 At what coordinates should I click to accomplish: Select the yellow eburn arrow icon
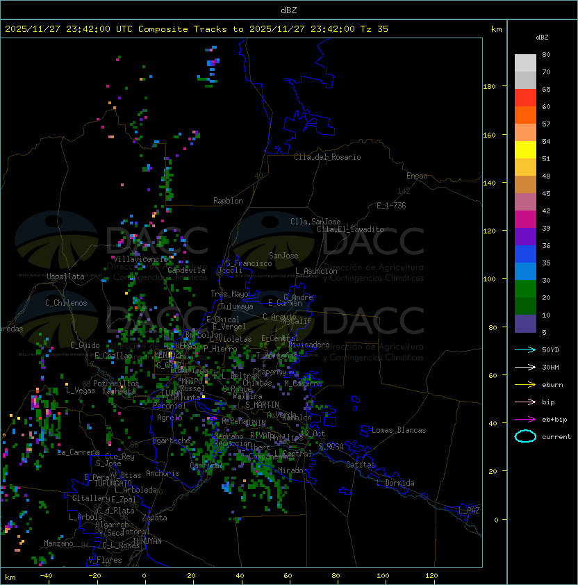pyautogui.click(x=525, y=385)
